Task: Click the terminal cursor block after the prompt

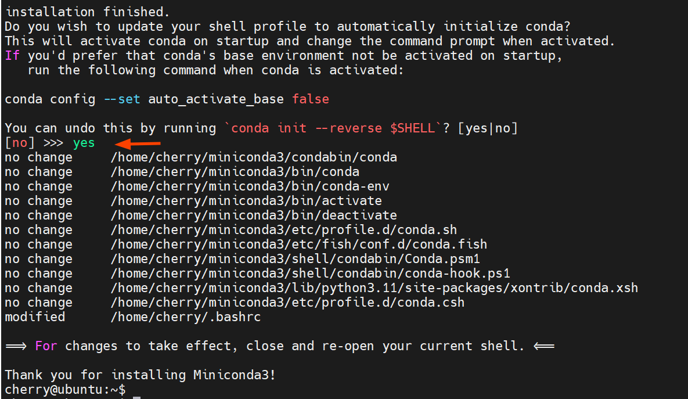Action: pos(136,397)
